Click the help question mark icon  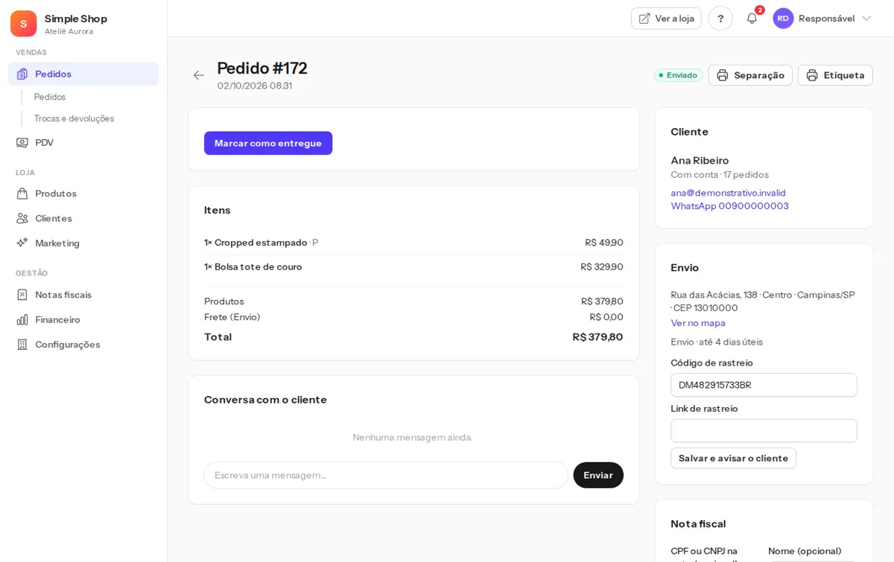(x=720, y=19)
